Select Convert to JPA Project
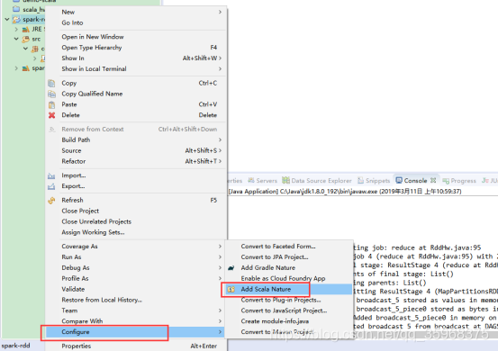Viewport: 498px width, 351px height. pyautogui.click(x=289, y=257)
